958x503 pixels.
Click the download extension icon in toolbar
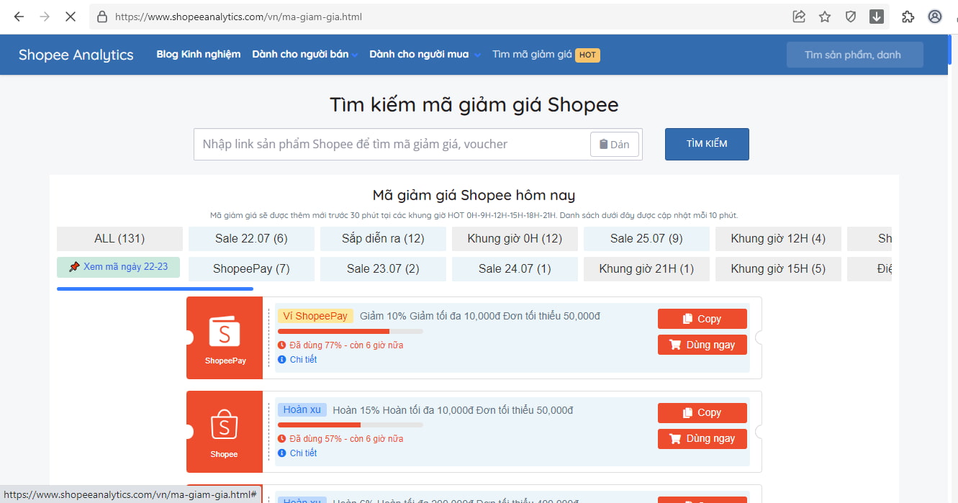pyautogui.click(x=876, y=17)
